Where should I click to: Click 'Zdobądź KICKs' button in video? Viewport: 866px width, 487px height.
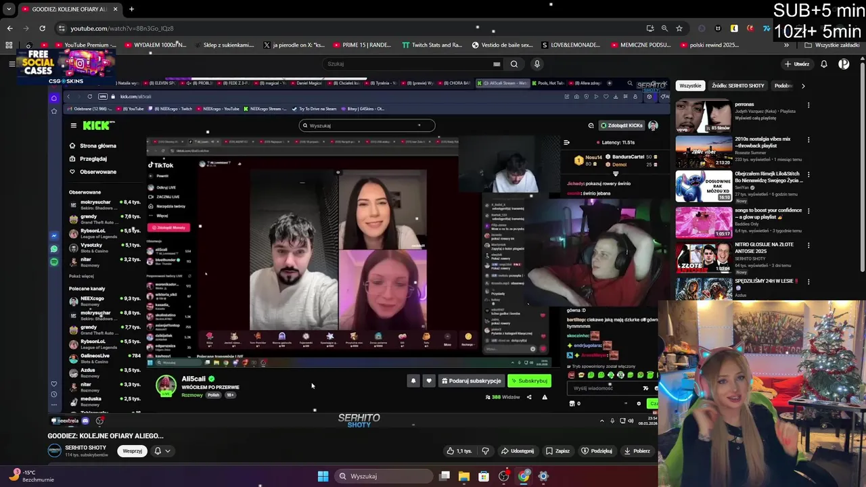click(620, 126)
